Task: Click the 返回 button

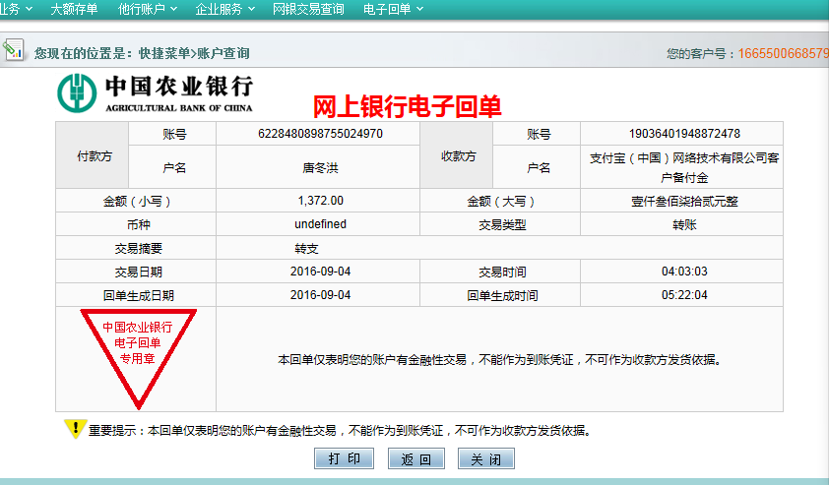Action: coord(416,458)
